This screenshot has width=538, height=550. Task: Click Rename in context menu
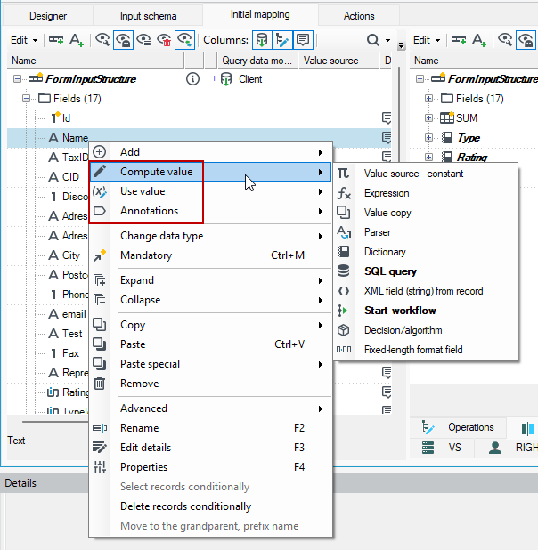(210, 428)
